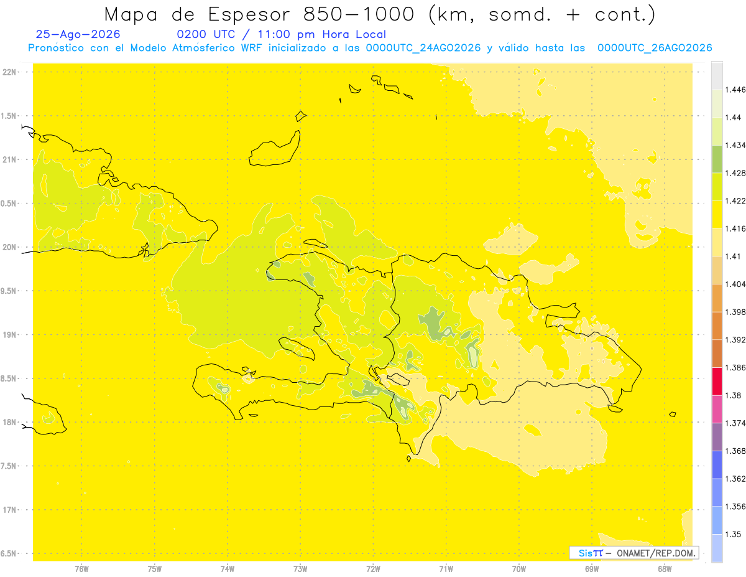Click the legend value "1.374"

[x=735, y=423]
